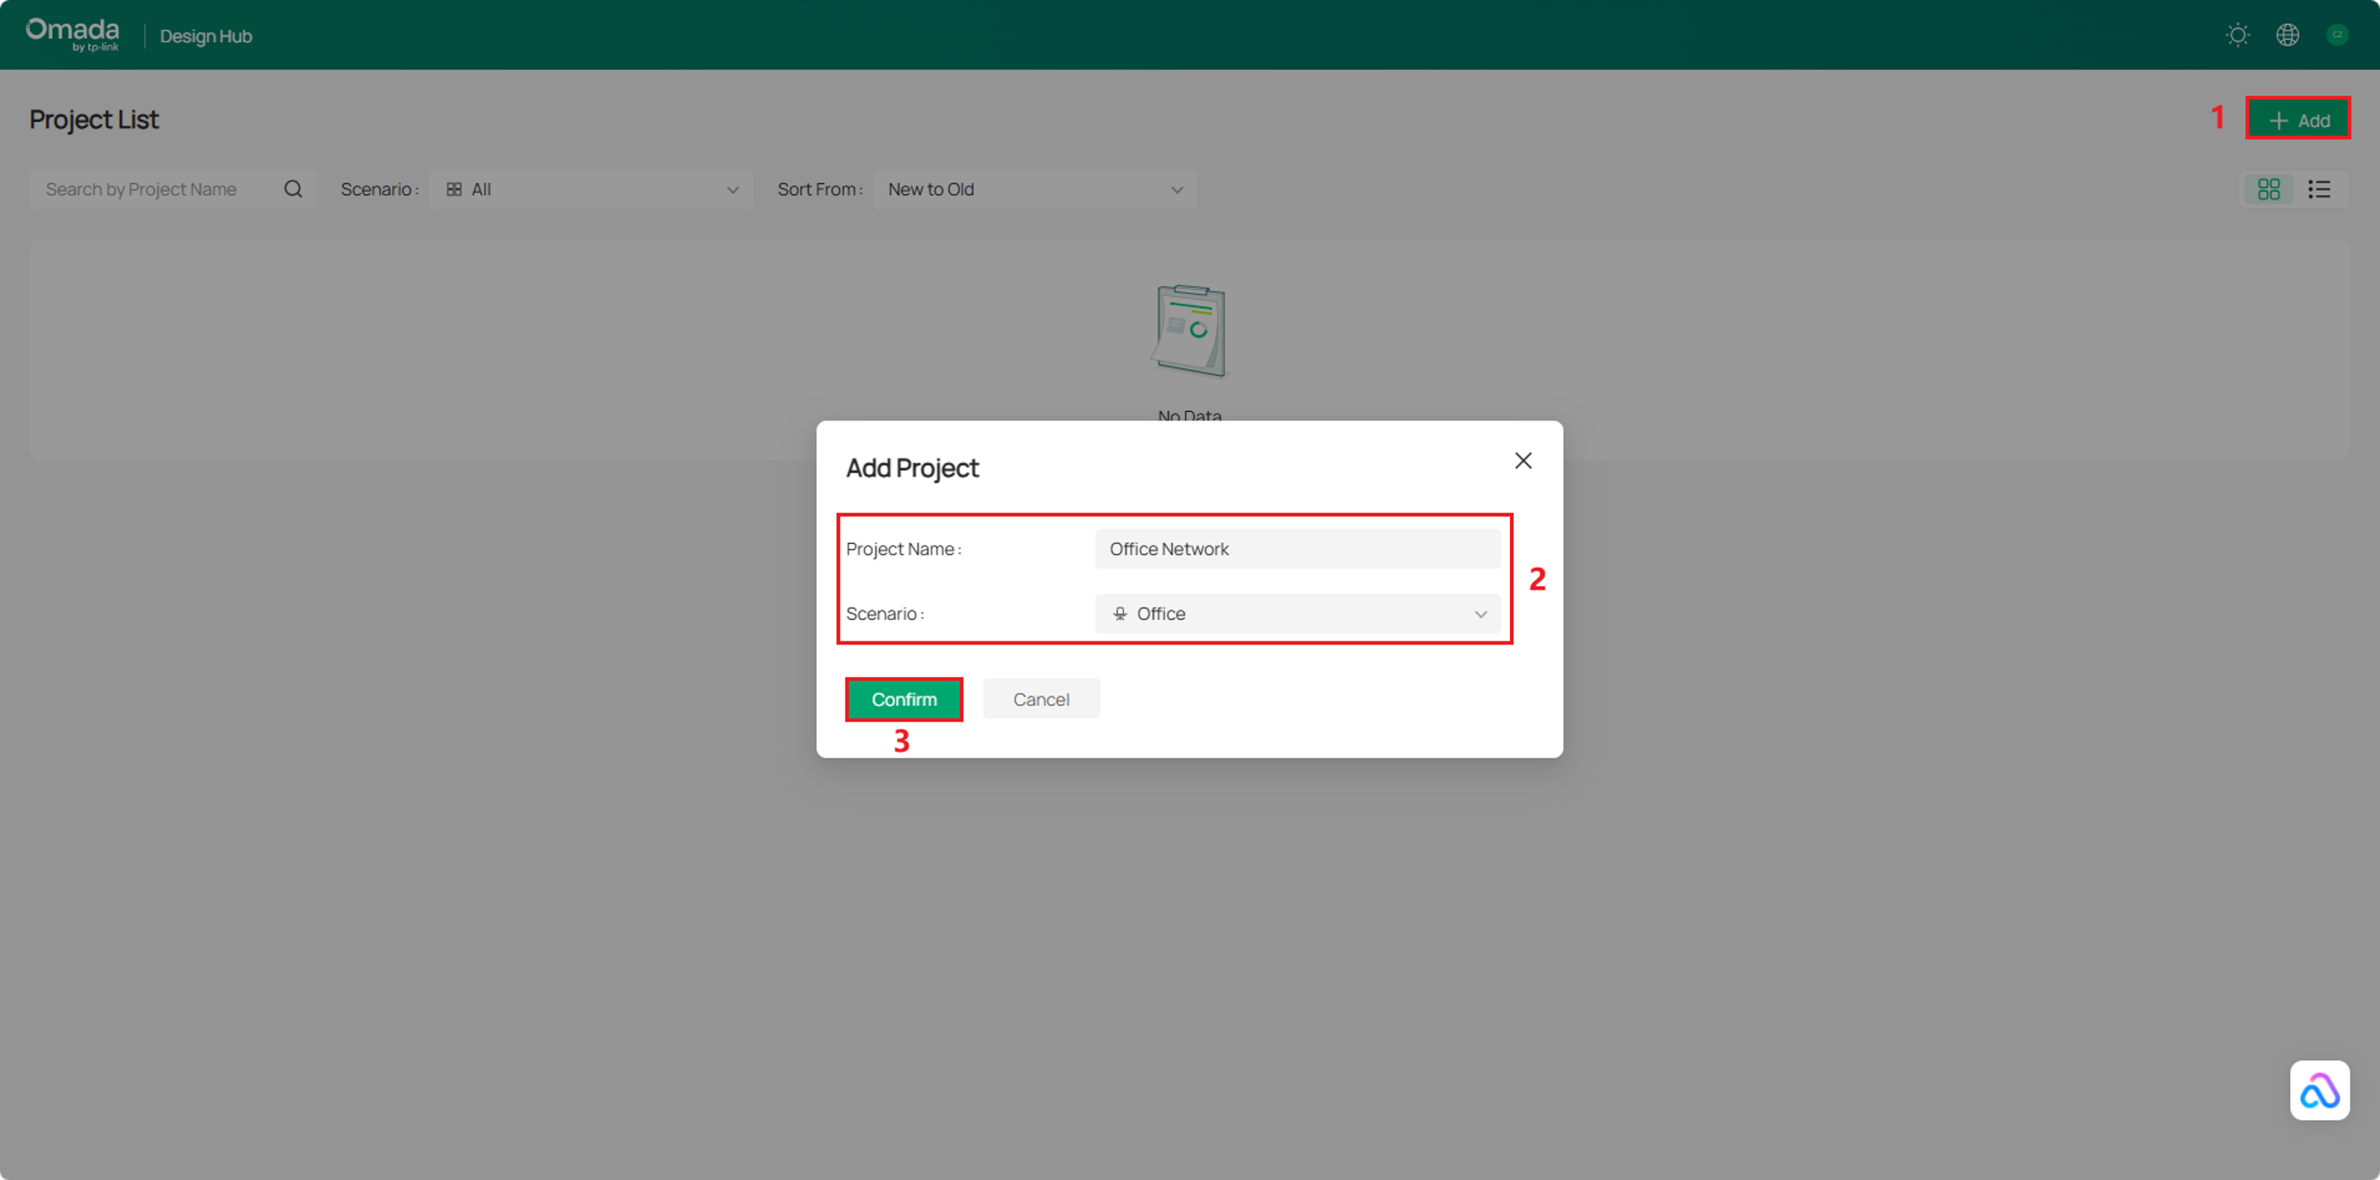2380x1180 pixels.
Task: Confirm the new project
Action: tap(904, 699)
